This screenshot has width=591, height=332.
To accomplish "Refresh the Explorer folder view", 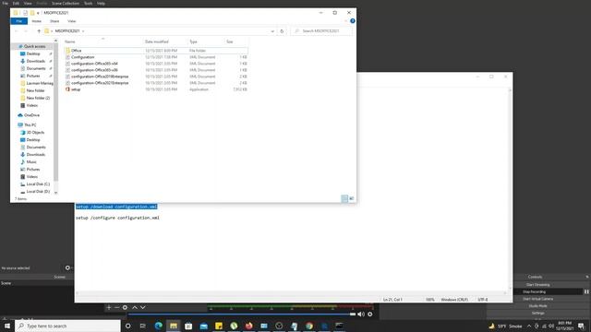I will (x=282, y=31).
